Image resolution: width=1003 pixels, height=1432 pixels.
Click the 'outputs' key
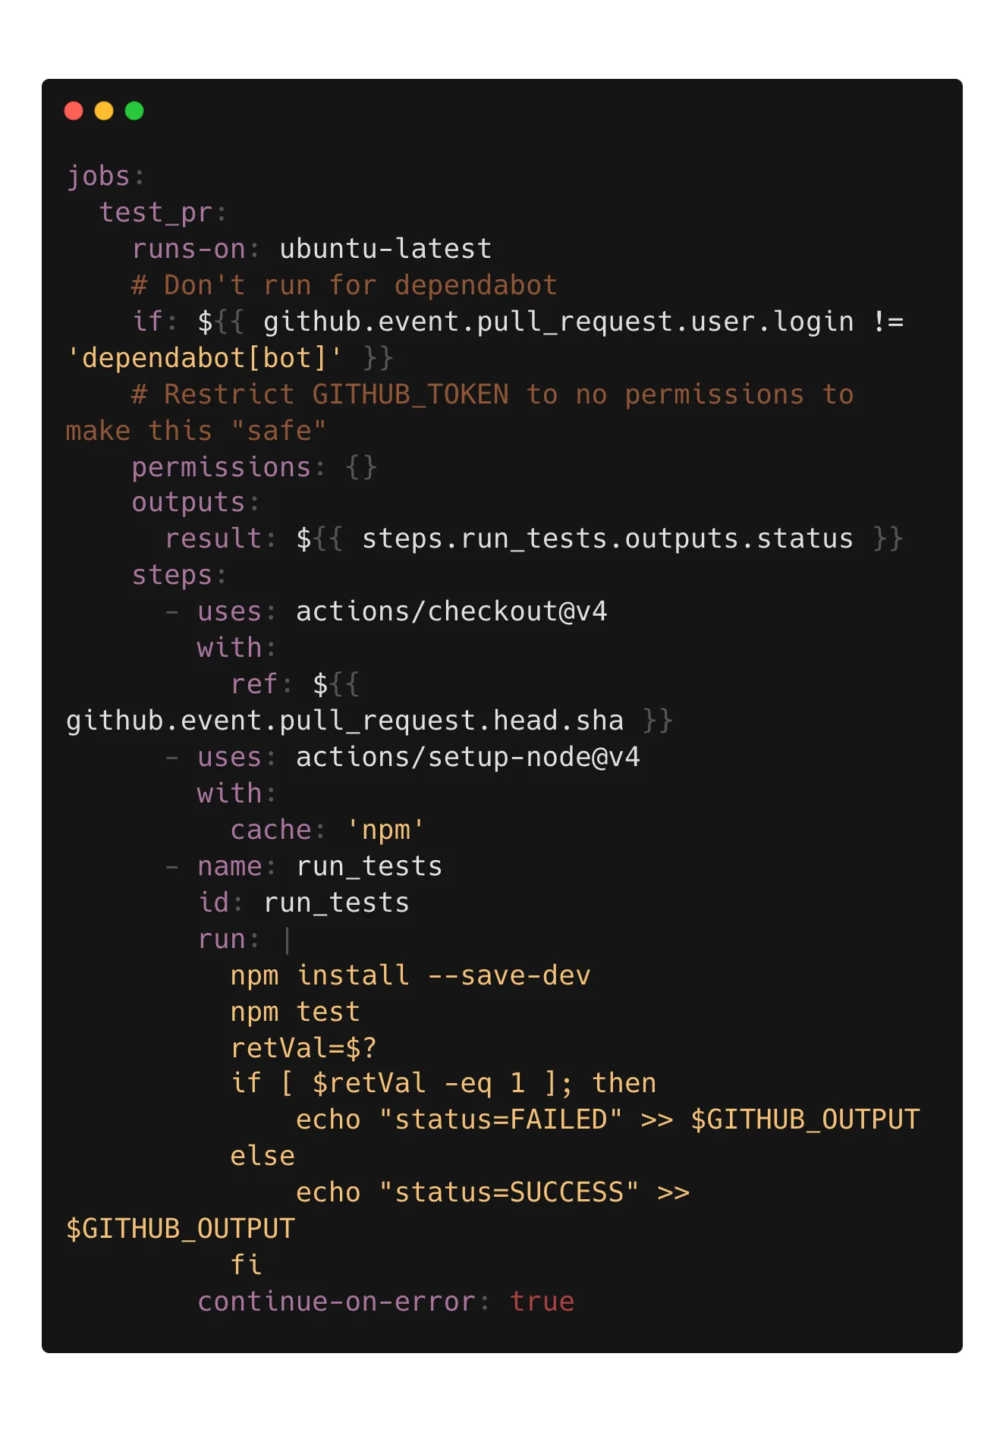tap(188, 502)
